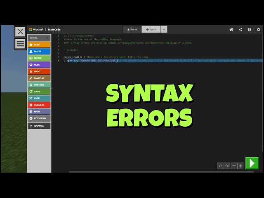Click the horizontal scrollbar at editor bottom
The width and height of the screenshot is (264, 198).
coord(161,172)
